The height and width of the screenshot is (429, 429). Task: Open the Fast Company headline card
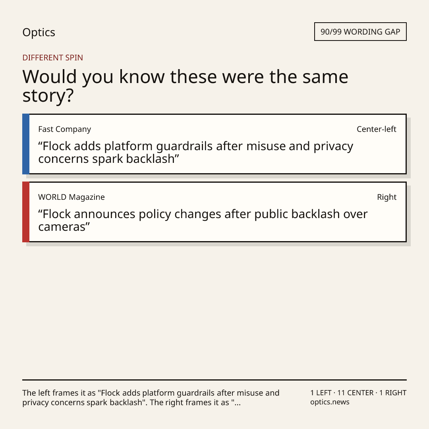pos(214,144)
